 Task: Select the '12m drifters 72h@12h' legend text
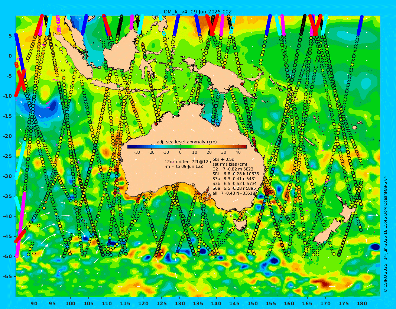[188, 162]
